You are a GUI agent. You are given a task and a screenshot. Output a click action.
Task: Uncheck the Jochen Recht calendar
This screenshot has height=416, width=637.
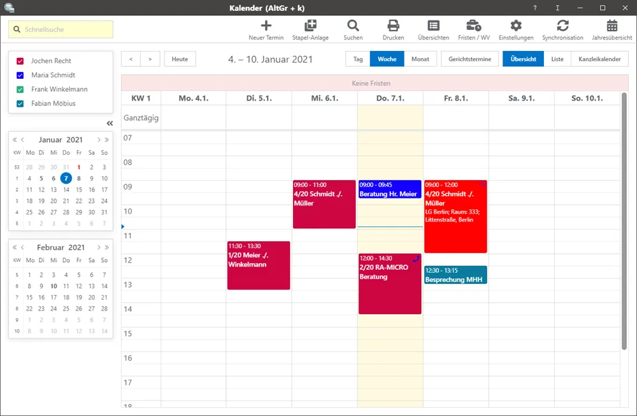(20, 61)
